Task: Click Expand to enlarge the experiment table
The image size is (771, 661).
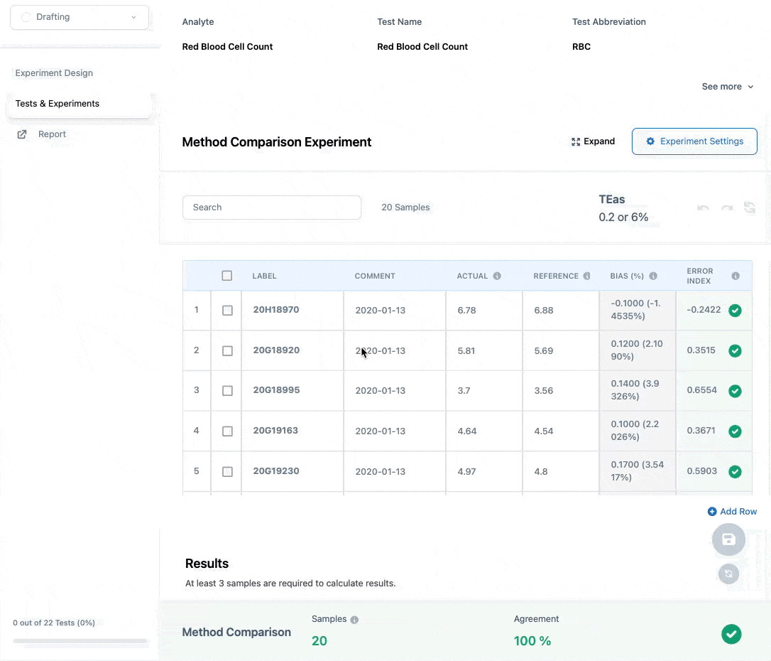Action: [x=593, y=141]
